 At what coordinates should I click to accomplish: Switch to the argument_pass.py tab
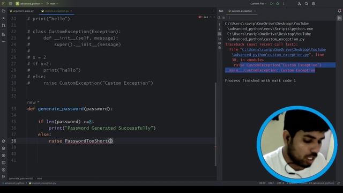(21, 11)
